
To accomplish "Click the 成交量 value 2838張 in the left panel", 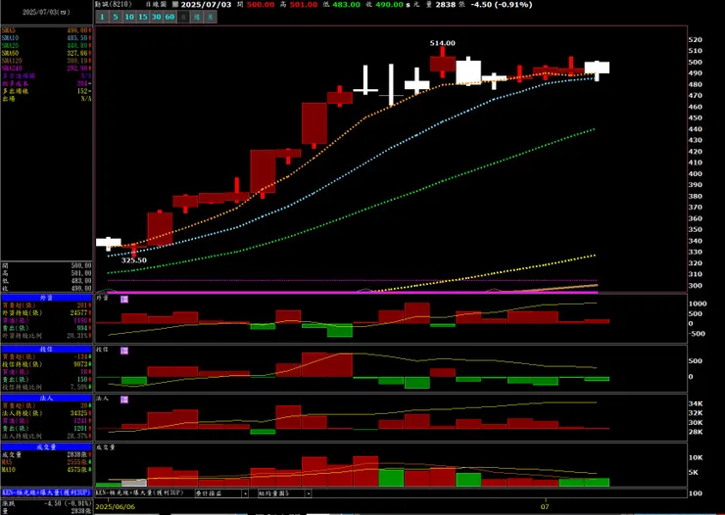I will pos(79,455).
